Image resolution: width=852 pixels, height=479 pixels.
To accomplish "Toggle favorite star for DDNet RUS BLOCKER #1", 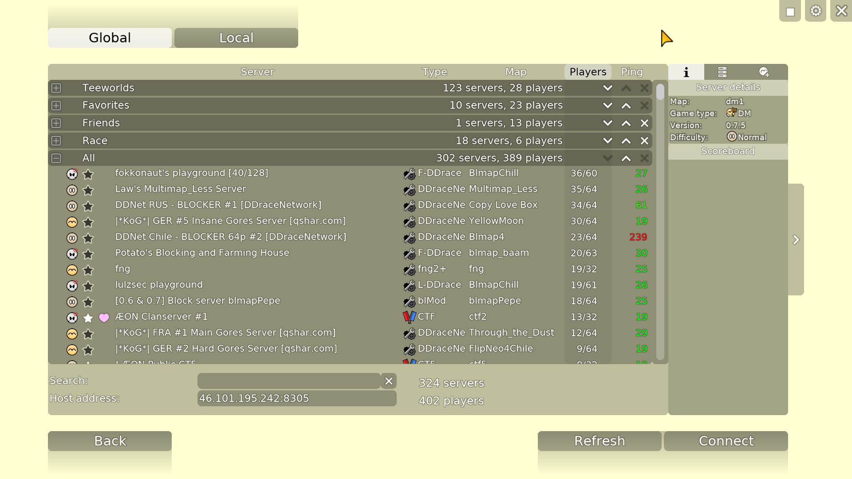I will click(x=88, y=206).
